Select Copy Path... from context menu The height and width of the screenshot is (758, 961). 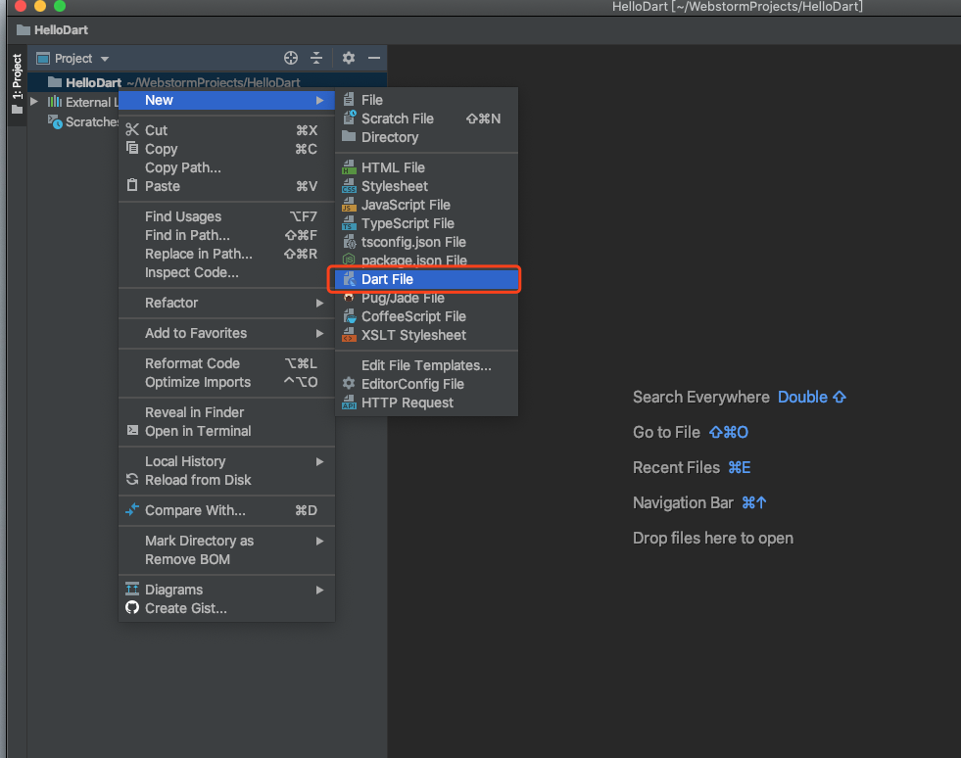tap(226, 167)
